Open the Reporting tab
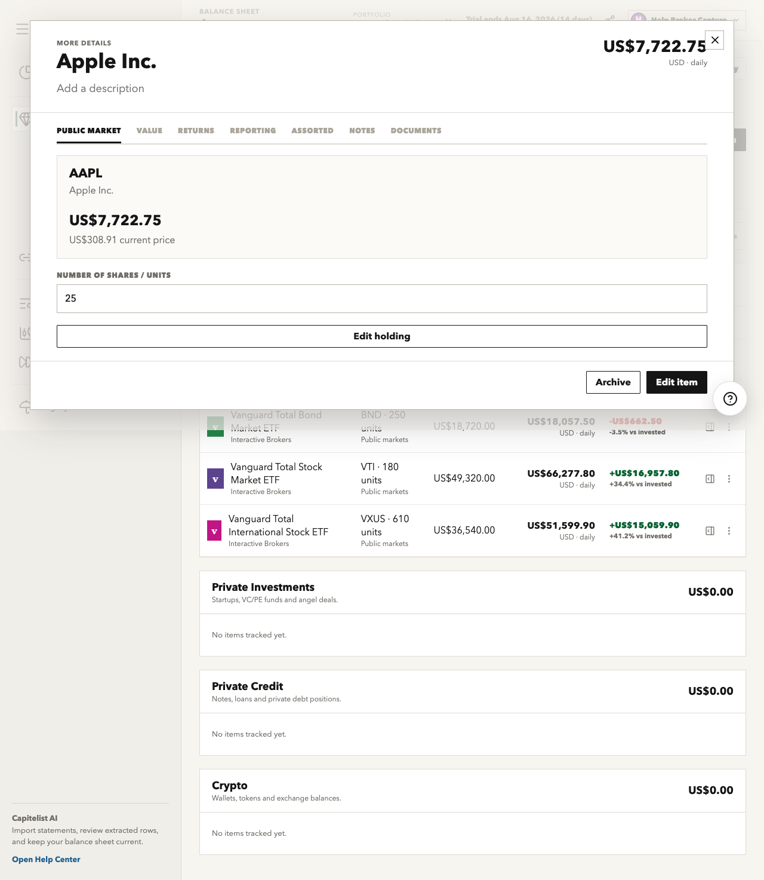The height and width of the screenshot is (880, 764). 253,130
